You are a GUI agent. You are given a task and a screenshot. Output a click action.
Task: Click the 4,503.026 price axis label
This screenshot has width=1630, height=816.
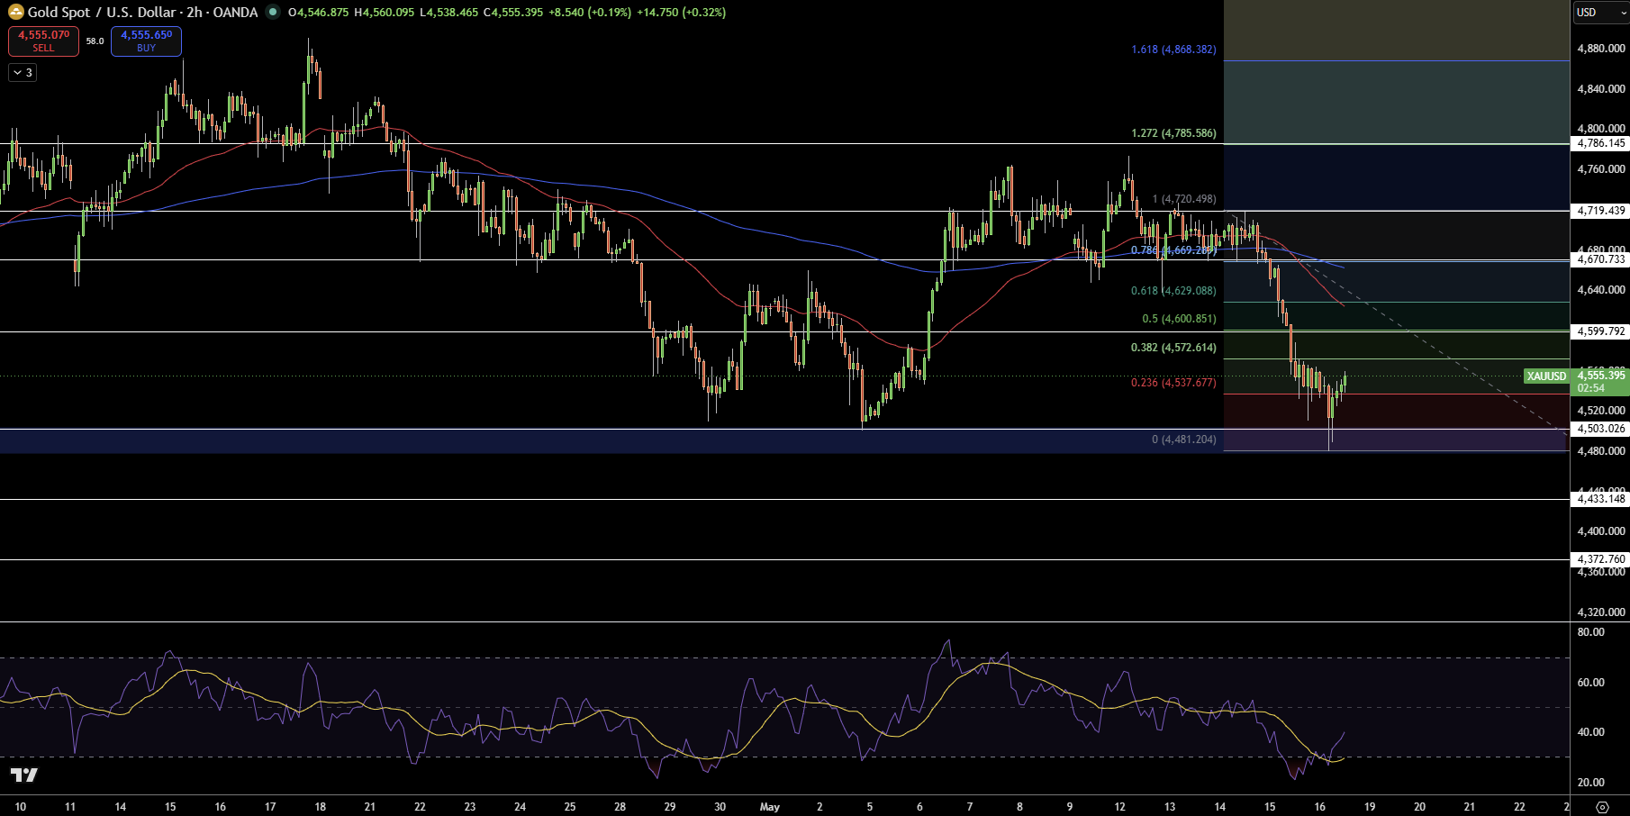(x=1601, y=429)
